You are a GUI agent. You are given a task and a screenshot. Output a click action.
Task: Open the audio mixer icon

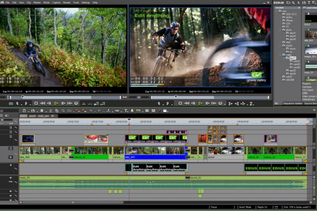153,111
